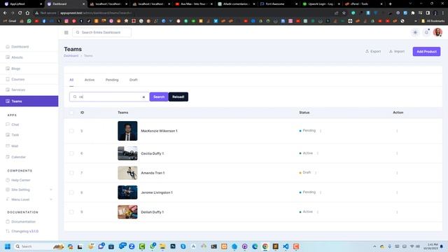Open action menu for Jerome Livingston 1
The height and width of the screenshot is (252, 448).
click(397, 192)
